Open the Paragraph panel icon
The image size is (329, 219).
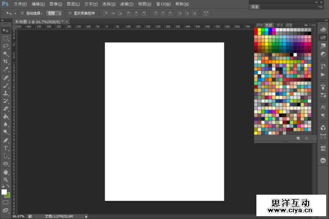click(x=323, y=115)
